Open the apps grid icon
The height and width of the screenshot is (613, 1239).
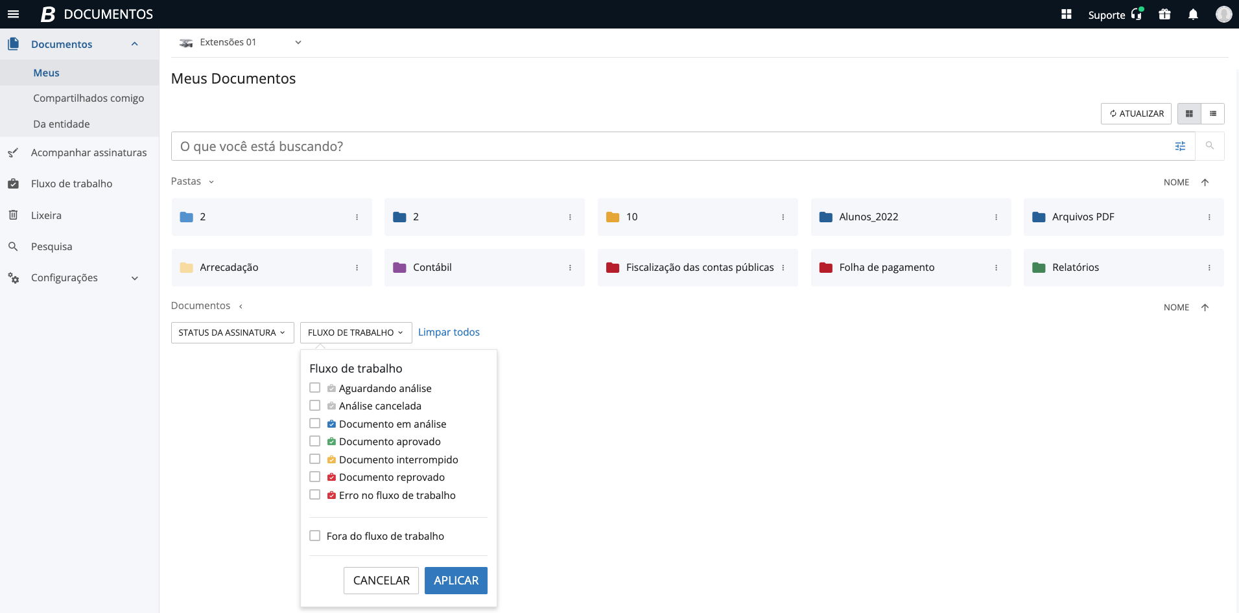pyautogui.click(x=1066, y=14)
